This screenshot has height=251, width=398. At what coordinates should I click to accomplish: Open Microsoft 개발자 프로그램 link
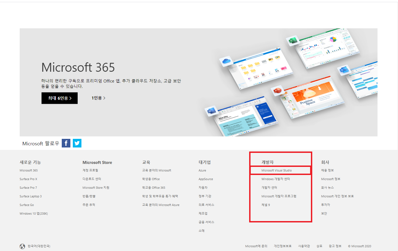(x=279, y=196)
